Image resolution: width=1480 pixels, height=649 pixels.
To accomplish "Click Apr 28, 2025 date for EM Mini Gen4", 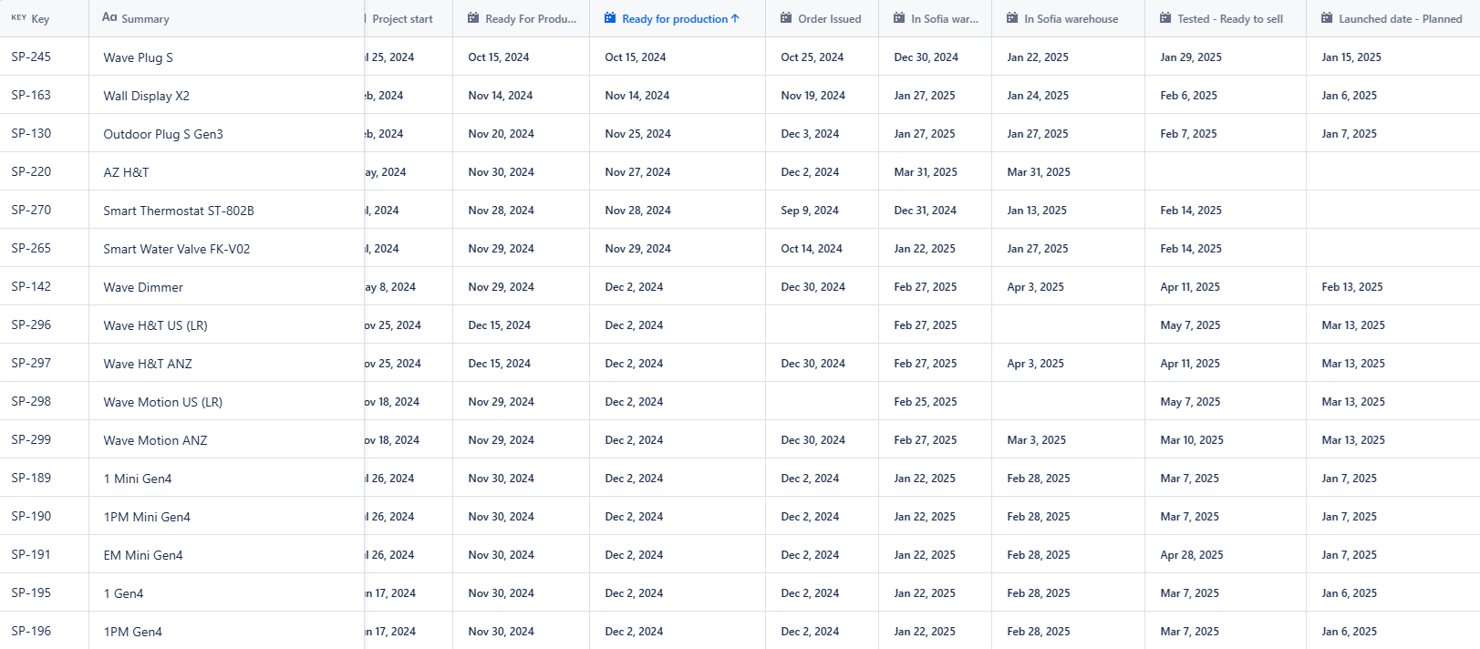I will coord(1192,555).
